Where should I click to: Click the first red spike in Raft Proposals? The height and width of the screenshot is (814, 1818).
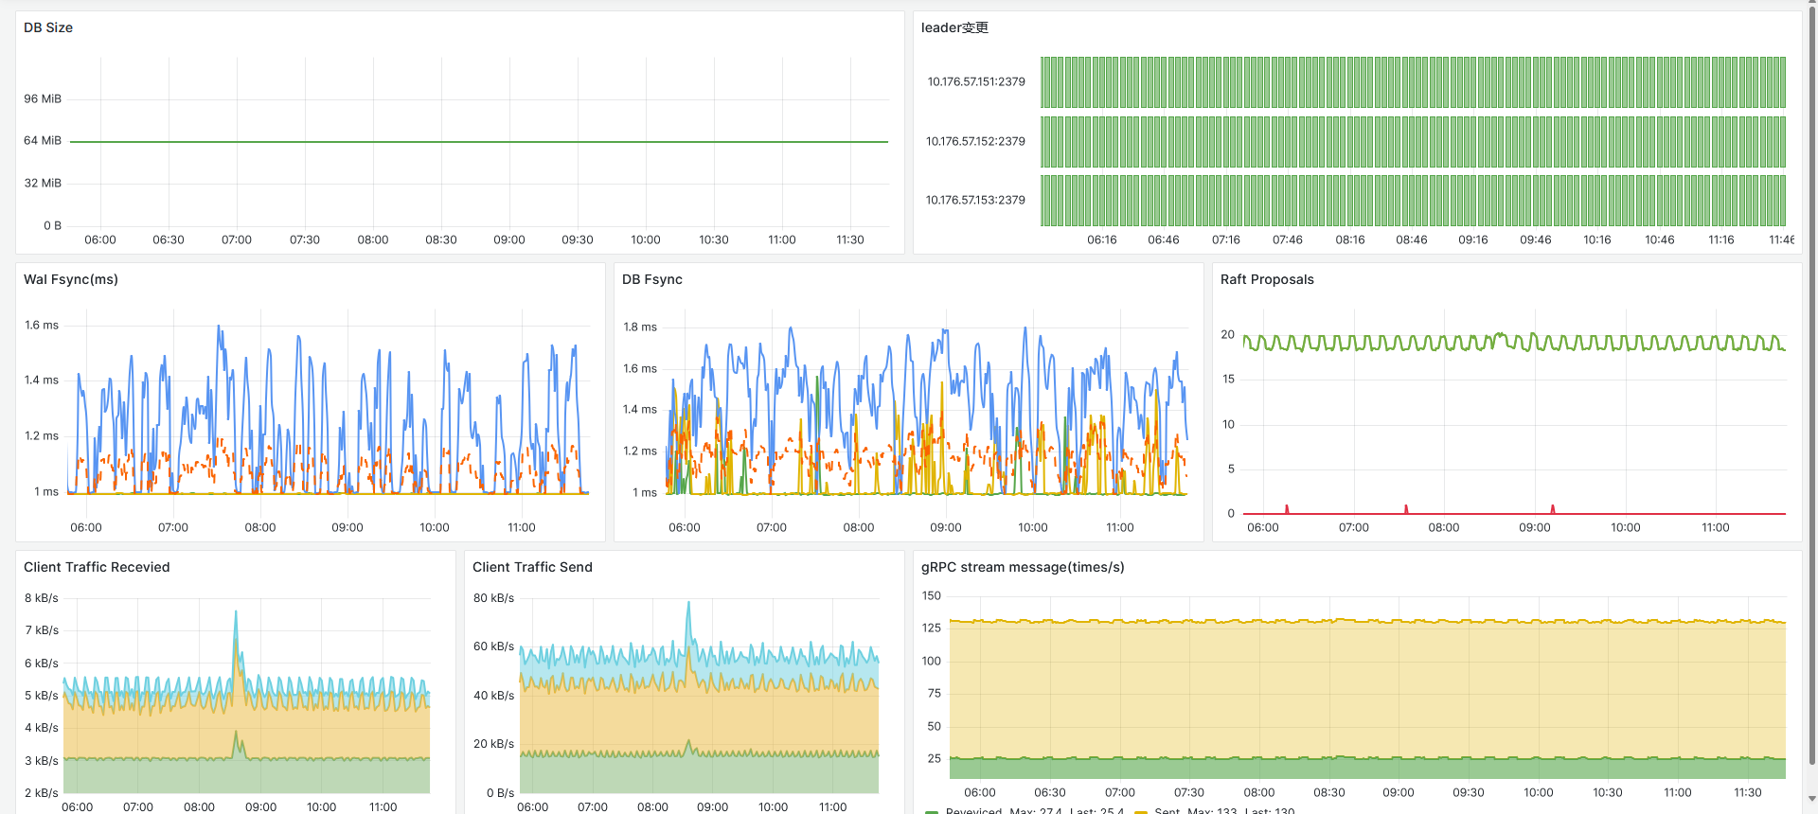[1287, 509]
